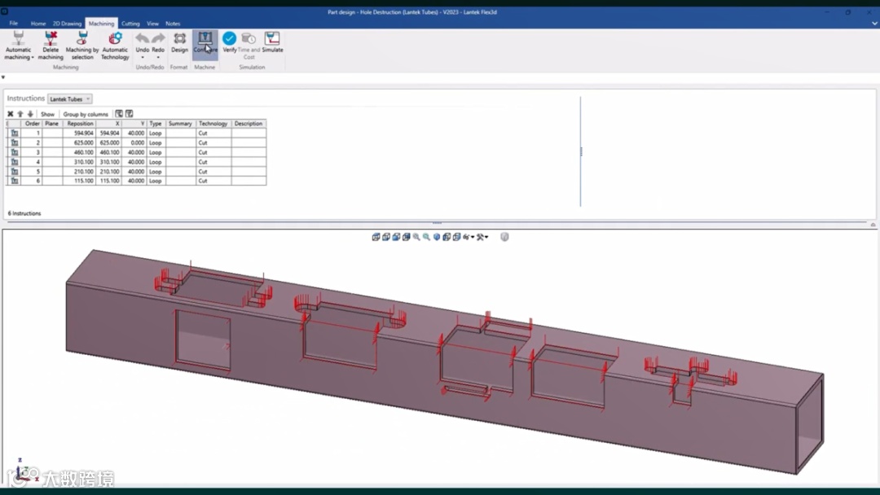The width and height of the screenshot is (880, 495).
Task: Click loop icon of instruction row 6
Action: pos(15,181)
